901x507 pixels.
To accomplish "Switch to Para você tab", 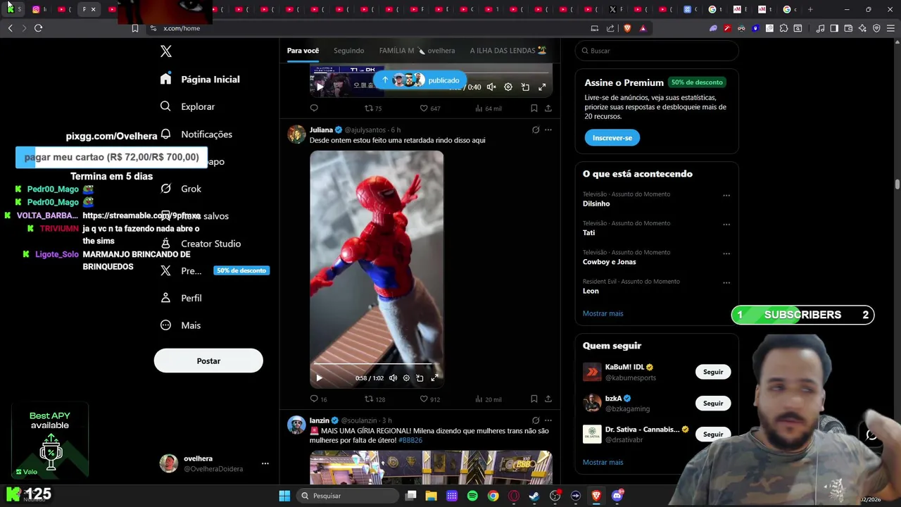I will (303, 51).
